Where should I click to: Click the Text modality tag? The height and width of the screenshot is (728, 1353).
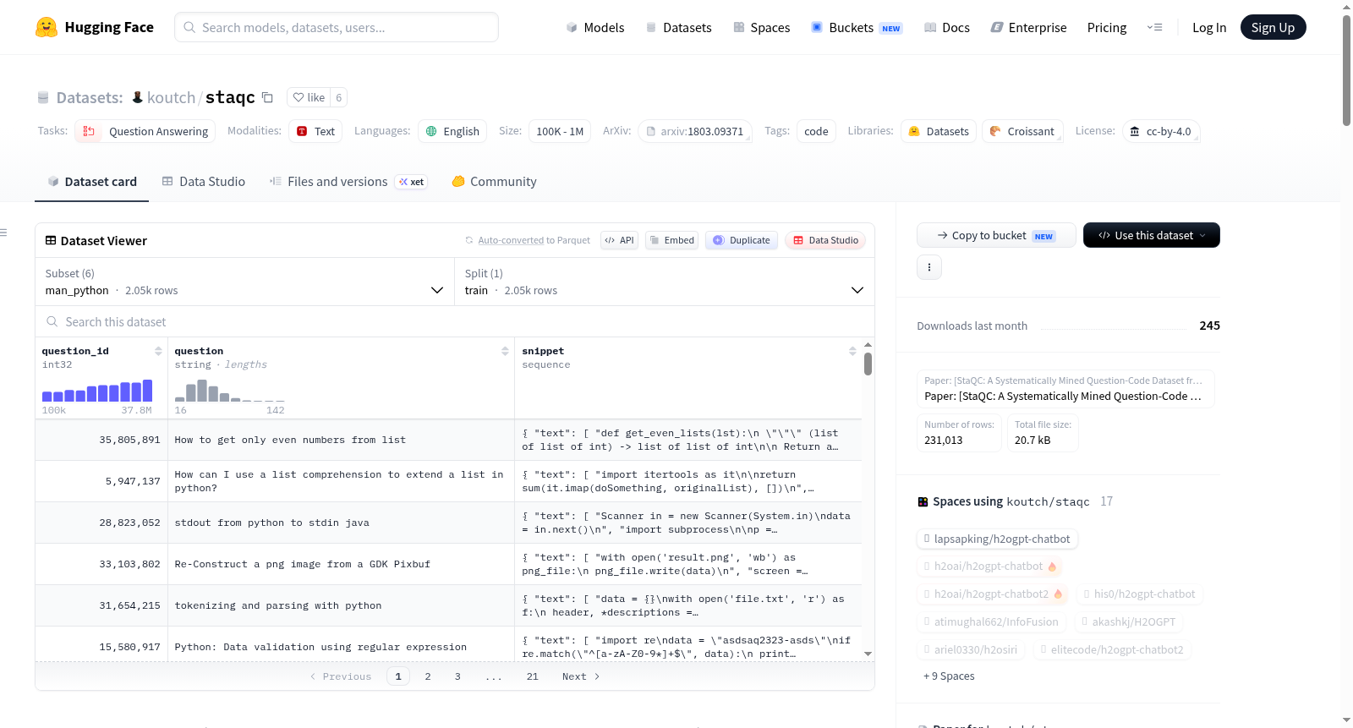[x=315, y=131]
